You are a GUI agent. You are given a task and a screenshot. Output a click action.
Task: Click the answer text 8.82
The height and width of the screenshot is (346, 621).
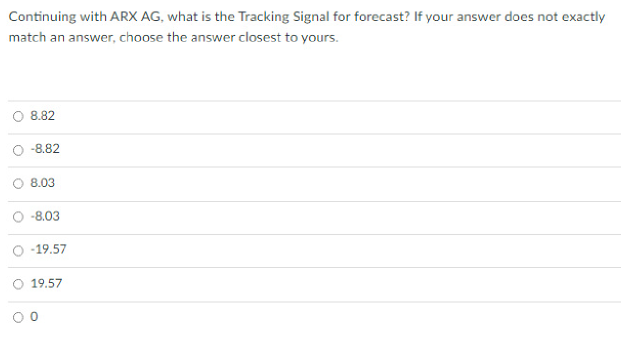click(43, 116)
